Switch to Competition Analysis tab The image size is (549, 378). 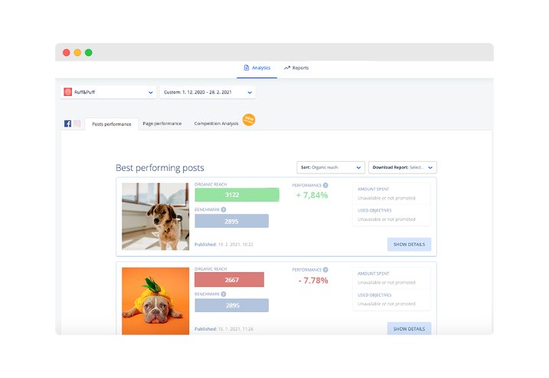216,123
